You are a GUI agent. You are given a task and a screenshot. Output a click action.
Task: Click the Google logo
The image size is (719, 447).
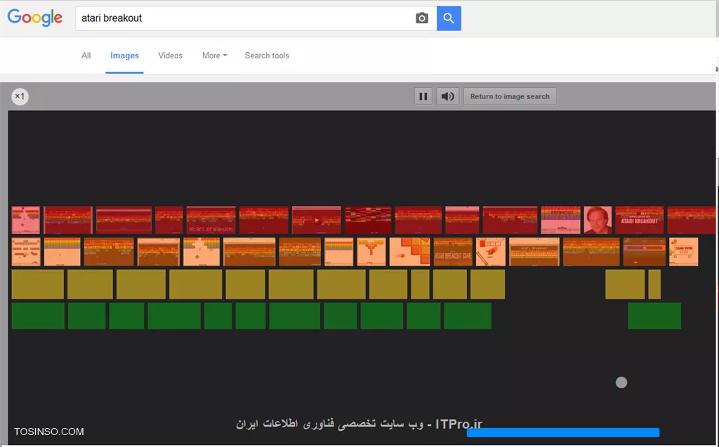[35, 18]
